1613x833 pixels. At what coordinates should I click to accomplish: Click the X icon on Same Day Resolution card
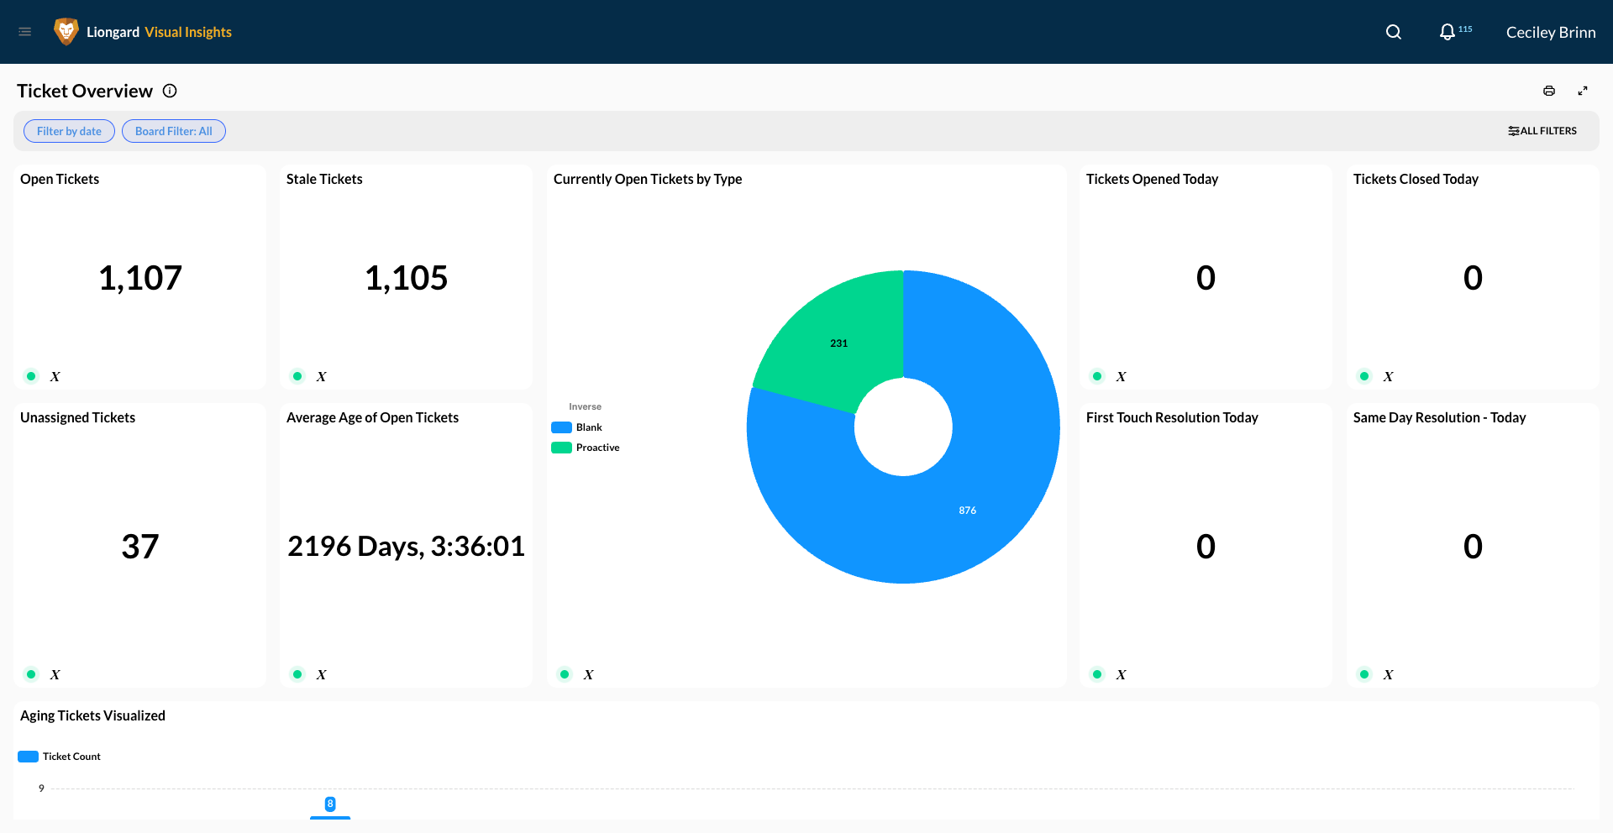(x=1389, y=674)
